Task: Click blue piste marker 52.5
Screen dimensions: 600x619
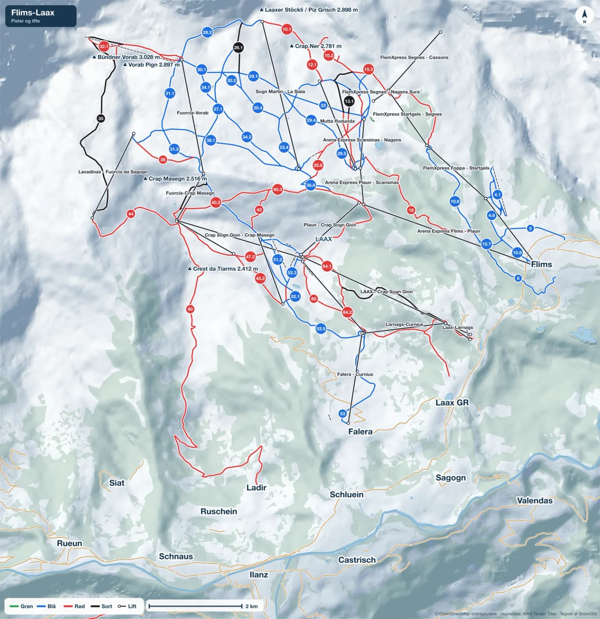Action: pos(321,329)
